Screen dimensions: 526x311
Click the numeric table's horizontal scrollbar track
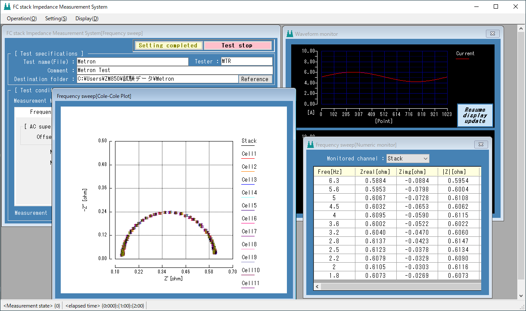tap(401, 286)
